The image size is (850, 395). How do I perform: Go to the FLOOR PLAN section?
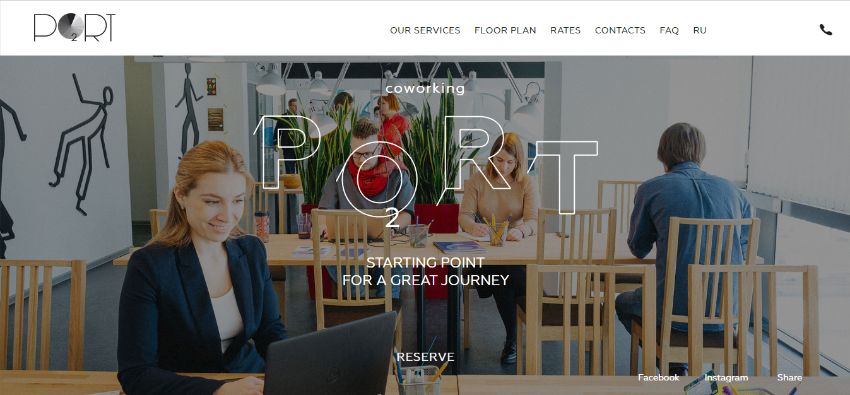(505, 30)
